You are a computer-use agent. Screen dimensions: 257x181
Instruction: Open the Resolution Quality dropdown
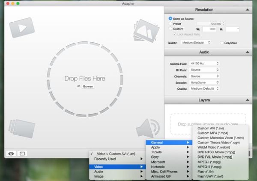point(197,43)
